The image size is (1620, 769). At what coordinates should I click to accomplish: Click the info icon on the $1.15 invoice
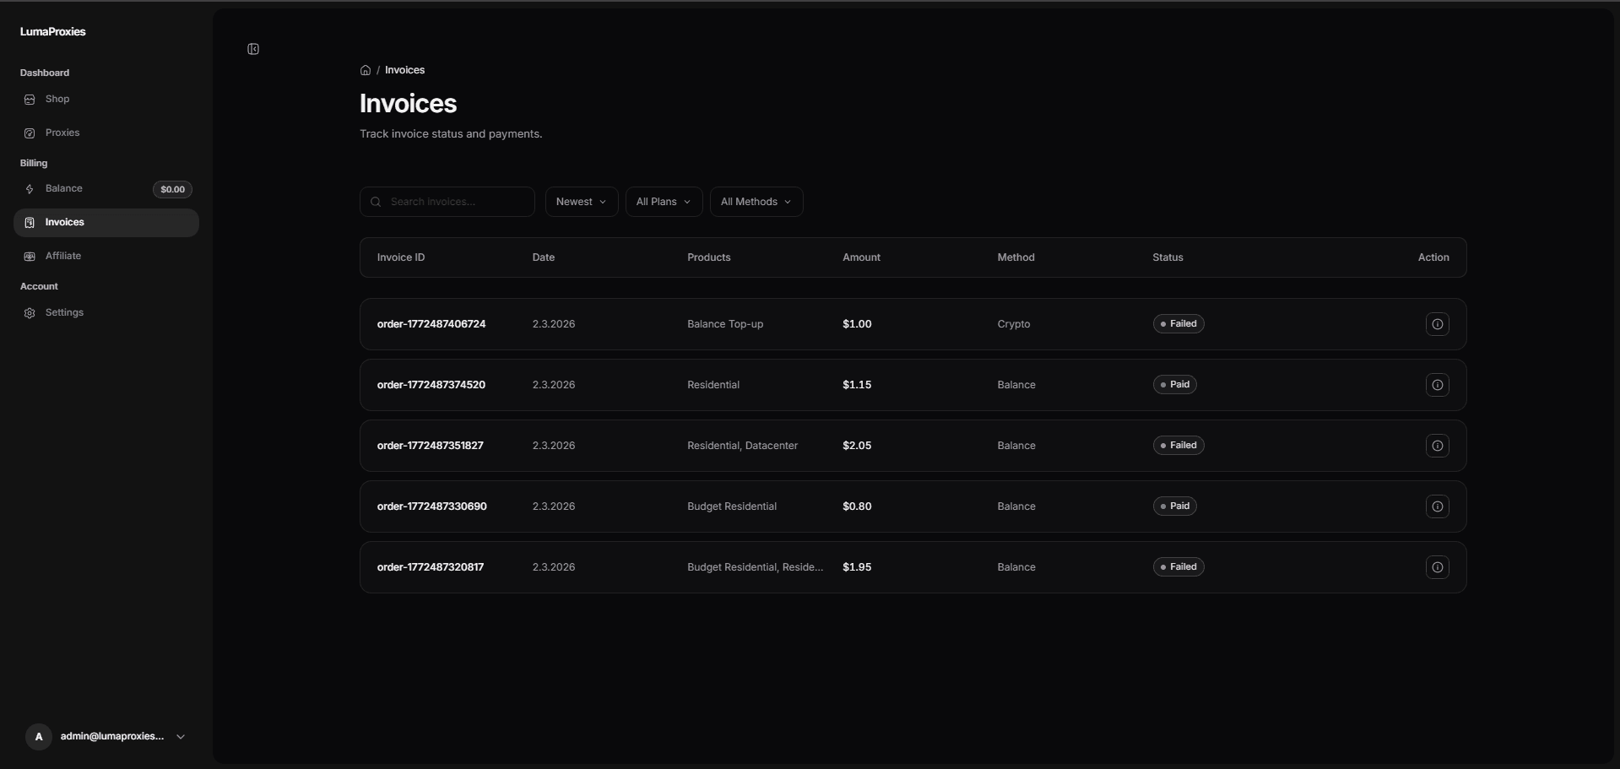click(x=1437, y=385)
